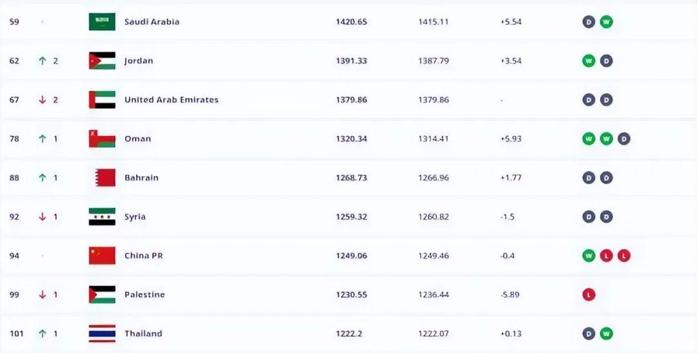Image resolution: width=697 pixels, height=353 pixels.
Task: Open the United Arab Emirates team link
Action: 172,99
